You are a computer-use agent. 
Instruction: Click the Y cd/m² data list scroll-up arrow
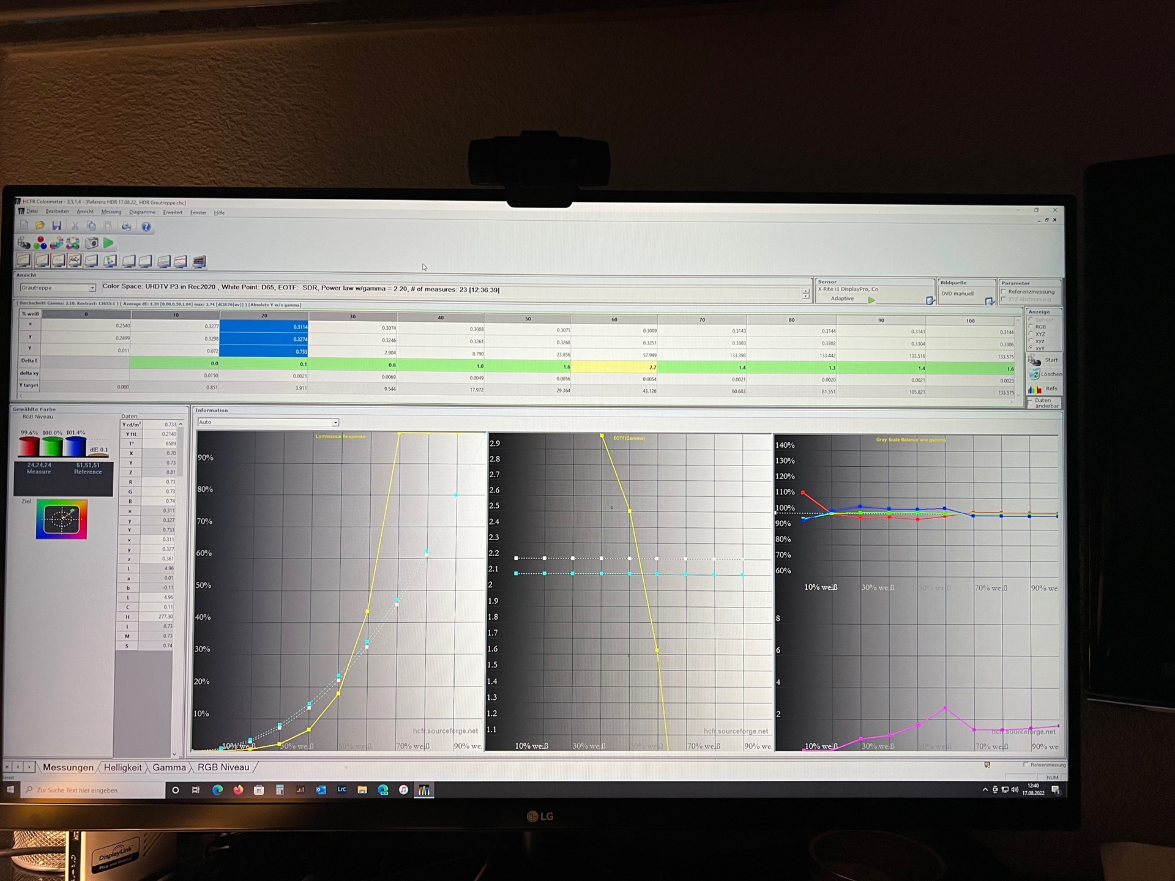[x=181, y=424]
